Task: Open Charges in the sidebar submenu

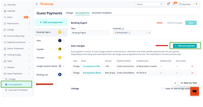Action: pos(12,79)
